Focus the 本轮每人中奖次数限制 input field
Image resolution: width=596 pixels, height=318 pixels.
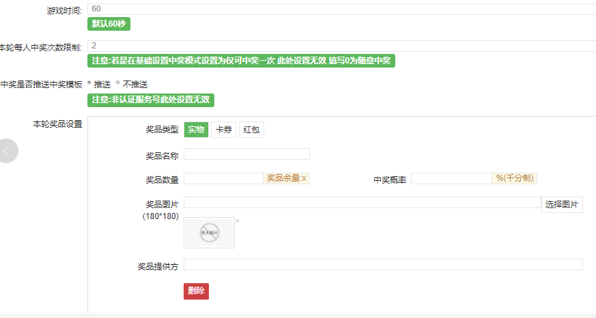click(x=342, y=46)
